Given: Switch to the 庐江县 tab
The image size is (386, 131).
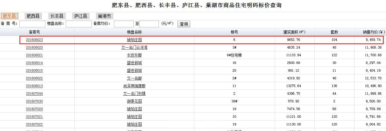Looking at the screenshot, I should click(x=81, y=16).
